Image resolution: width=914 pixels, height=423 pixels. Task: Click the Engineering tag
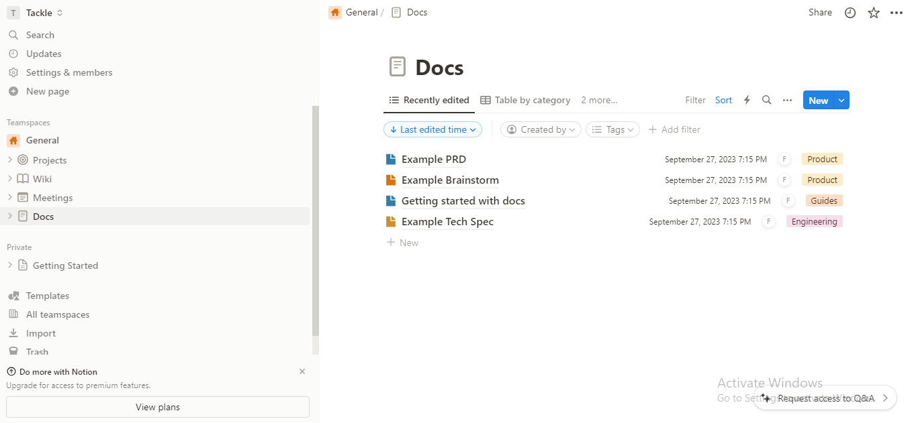point(814,222)
